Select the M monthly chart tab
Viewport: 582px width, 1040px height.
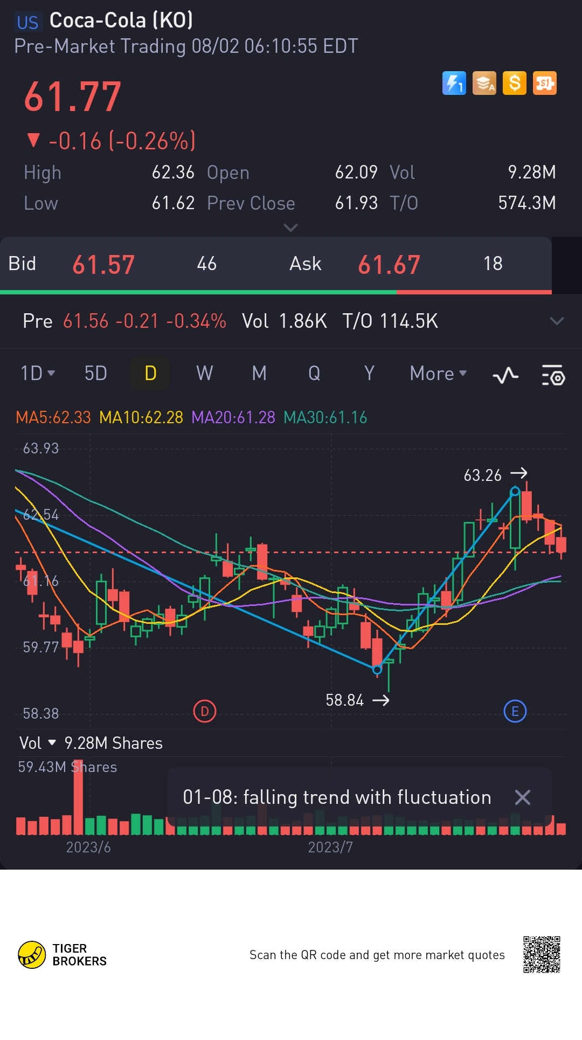pyautogui.click(x=259, y=373)
